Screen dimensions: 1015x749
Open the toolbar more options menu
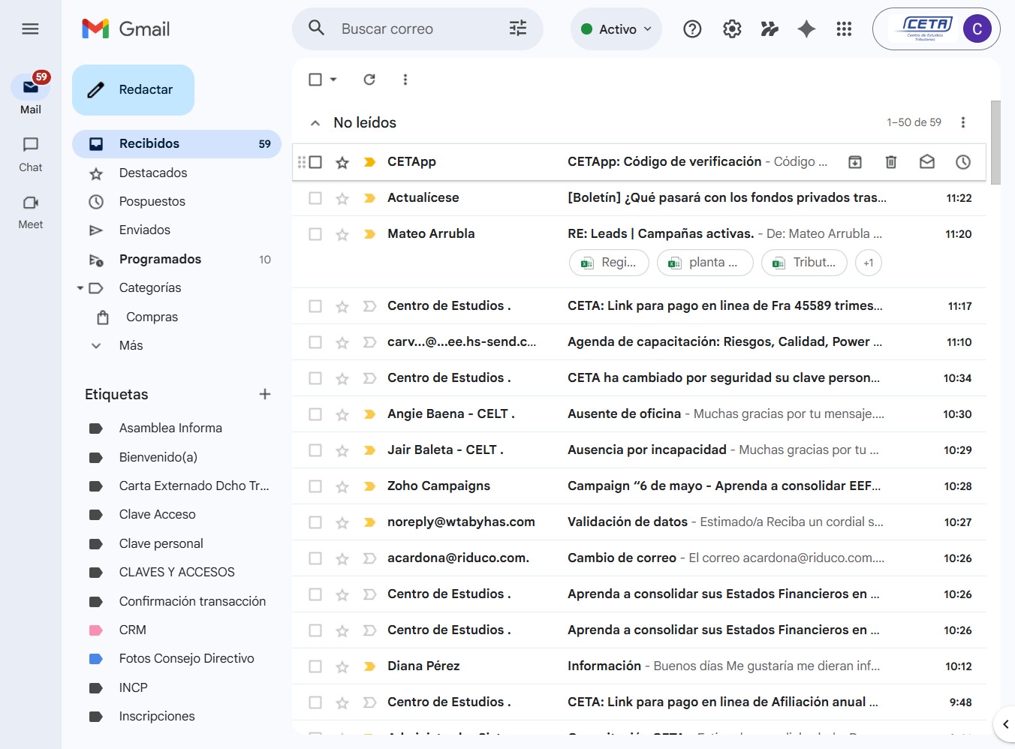(405, 80)
